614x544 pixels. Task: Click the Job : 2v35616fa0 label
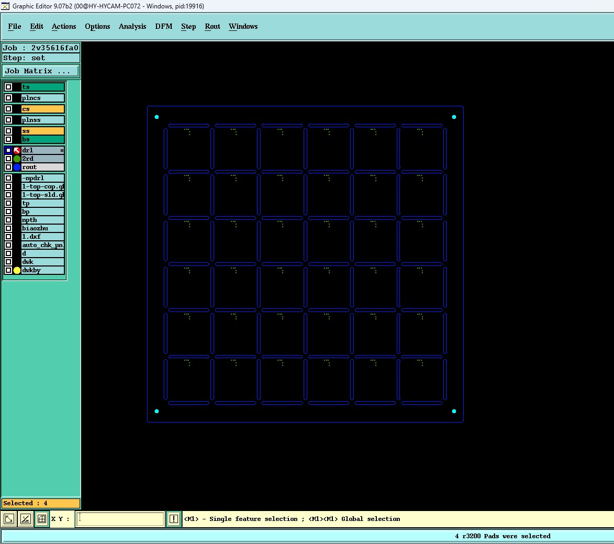[41, 48]
